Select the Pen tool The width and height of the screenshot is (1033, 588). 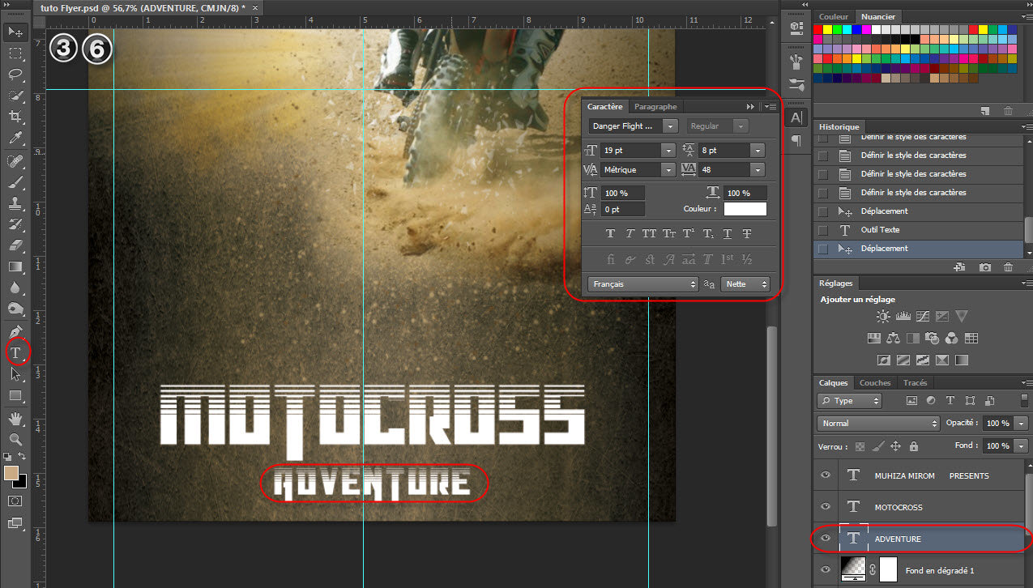tap(15, 332)
